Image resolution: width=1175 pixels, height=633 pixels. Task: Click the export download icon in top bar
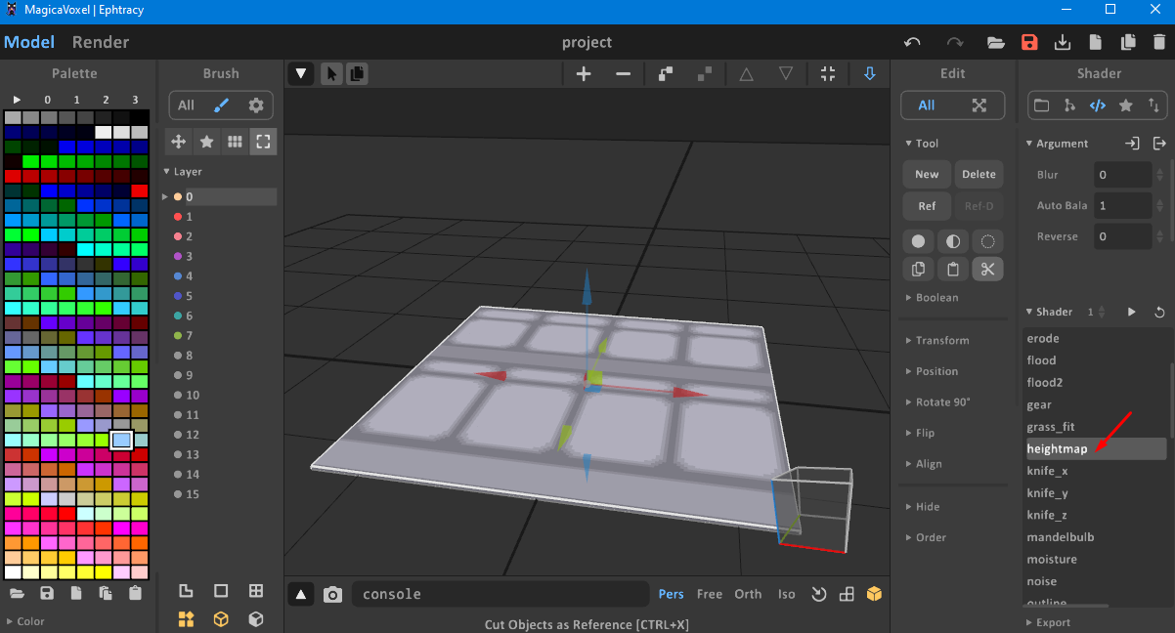click(x=1063, y=42)
